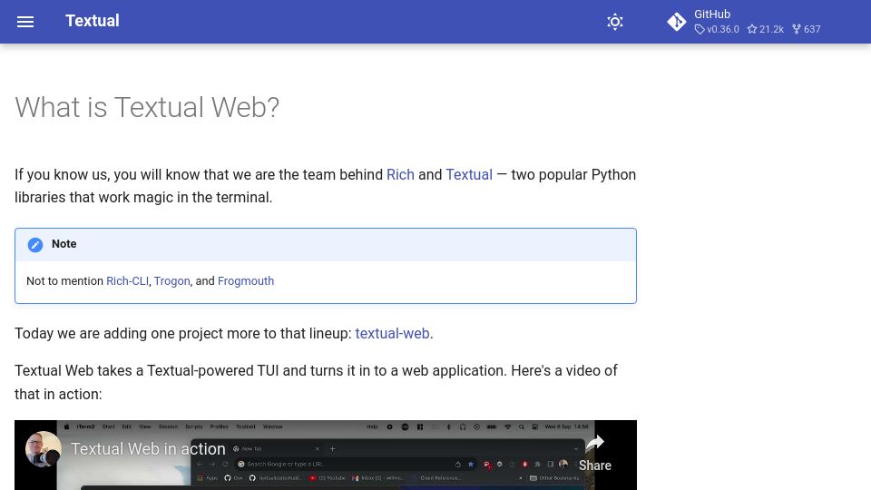Follow the Rich-CLI link
871x490 pixels.
point(127,281)
